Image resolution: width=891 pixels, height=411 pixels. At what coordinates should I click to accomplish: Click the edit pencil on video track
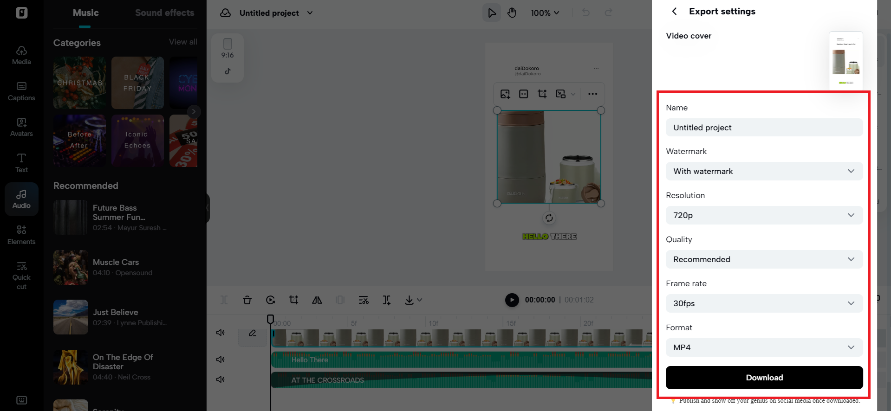253,333
